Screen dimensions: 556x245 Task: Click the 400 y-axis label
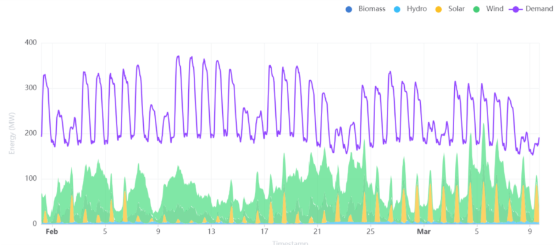[30, 43]
